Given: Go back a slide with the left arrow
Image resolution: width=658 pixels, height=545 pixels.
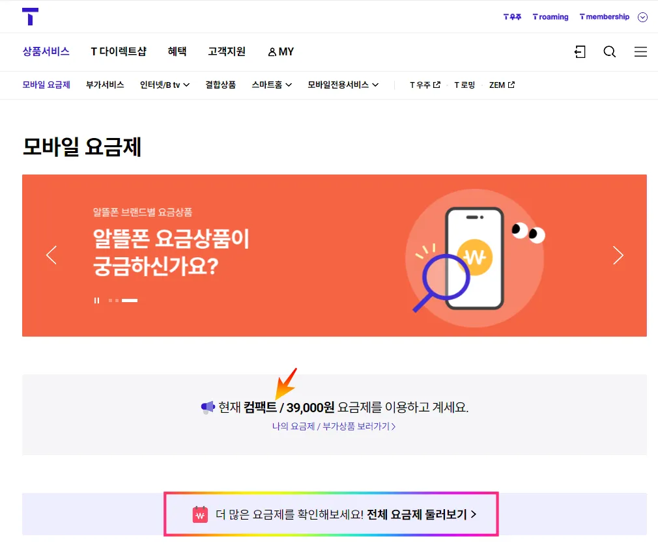Looking at the screenshot, I should pyautogui.click(x=51, y=255).
